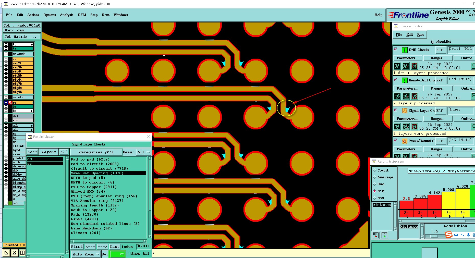Click Drill Checks ERF value field

[x=461, y=50]
